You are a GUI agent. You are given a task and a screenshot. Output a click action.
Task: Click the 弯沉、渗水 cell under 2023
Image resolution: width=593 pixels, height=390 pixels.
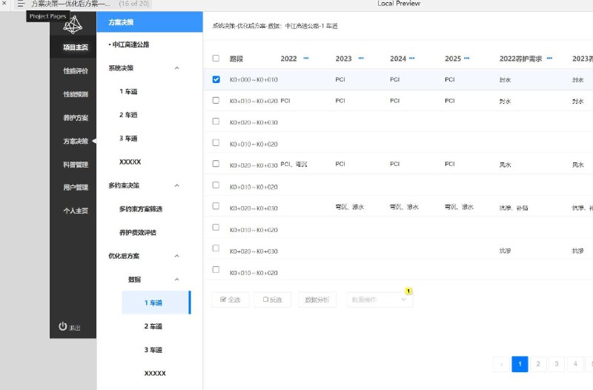(x=349, y=207)
